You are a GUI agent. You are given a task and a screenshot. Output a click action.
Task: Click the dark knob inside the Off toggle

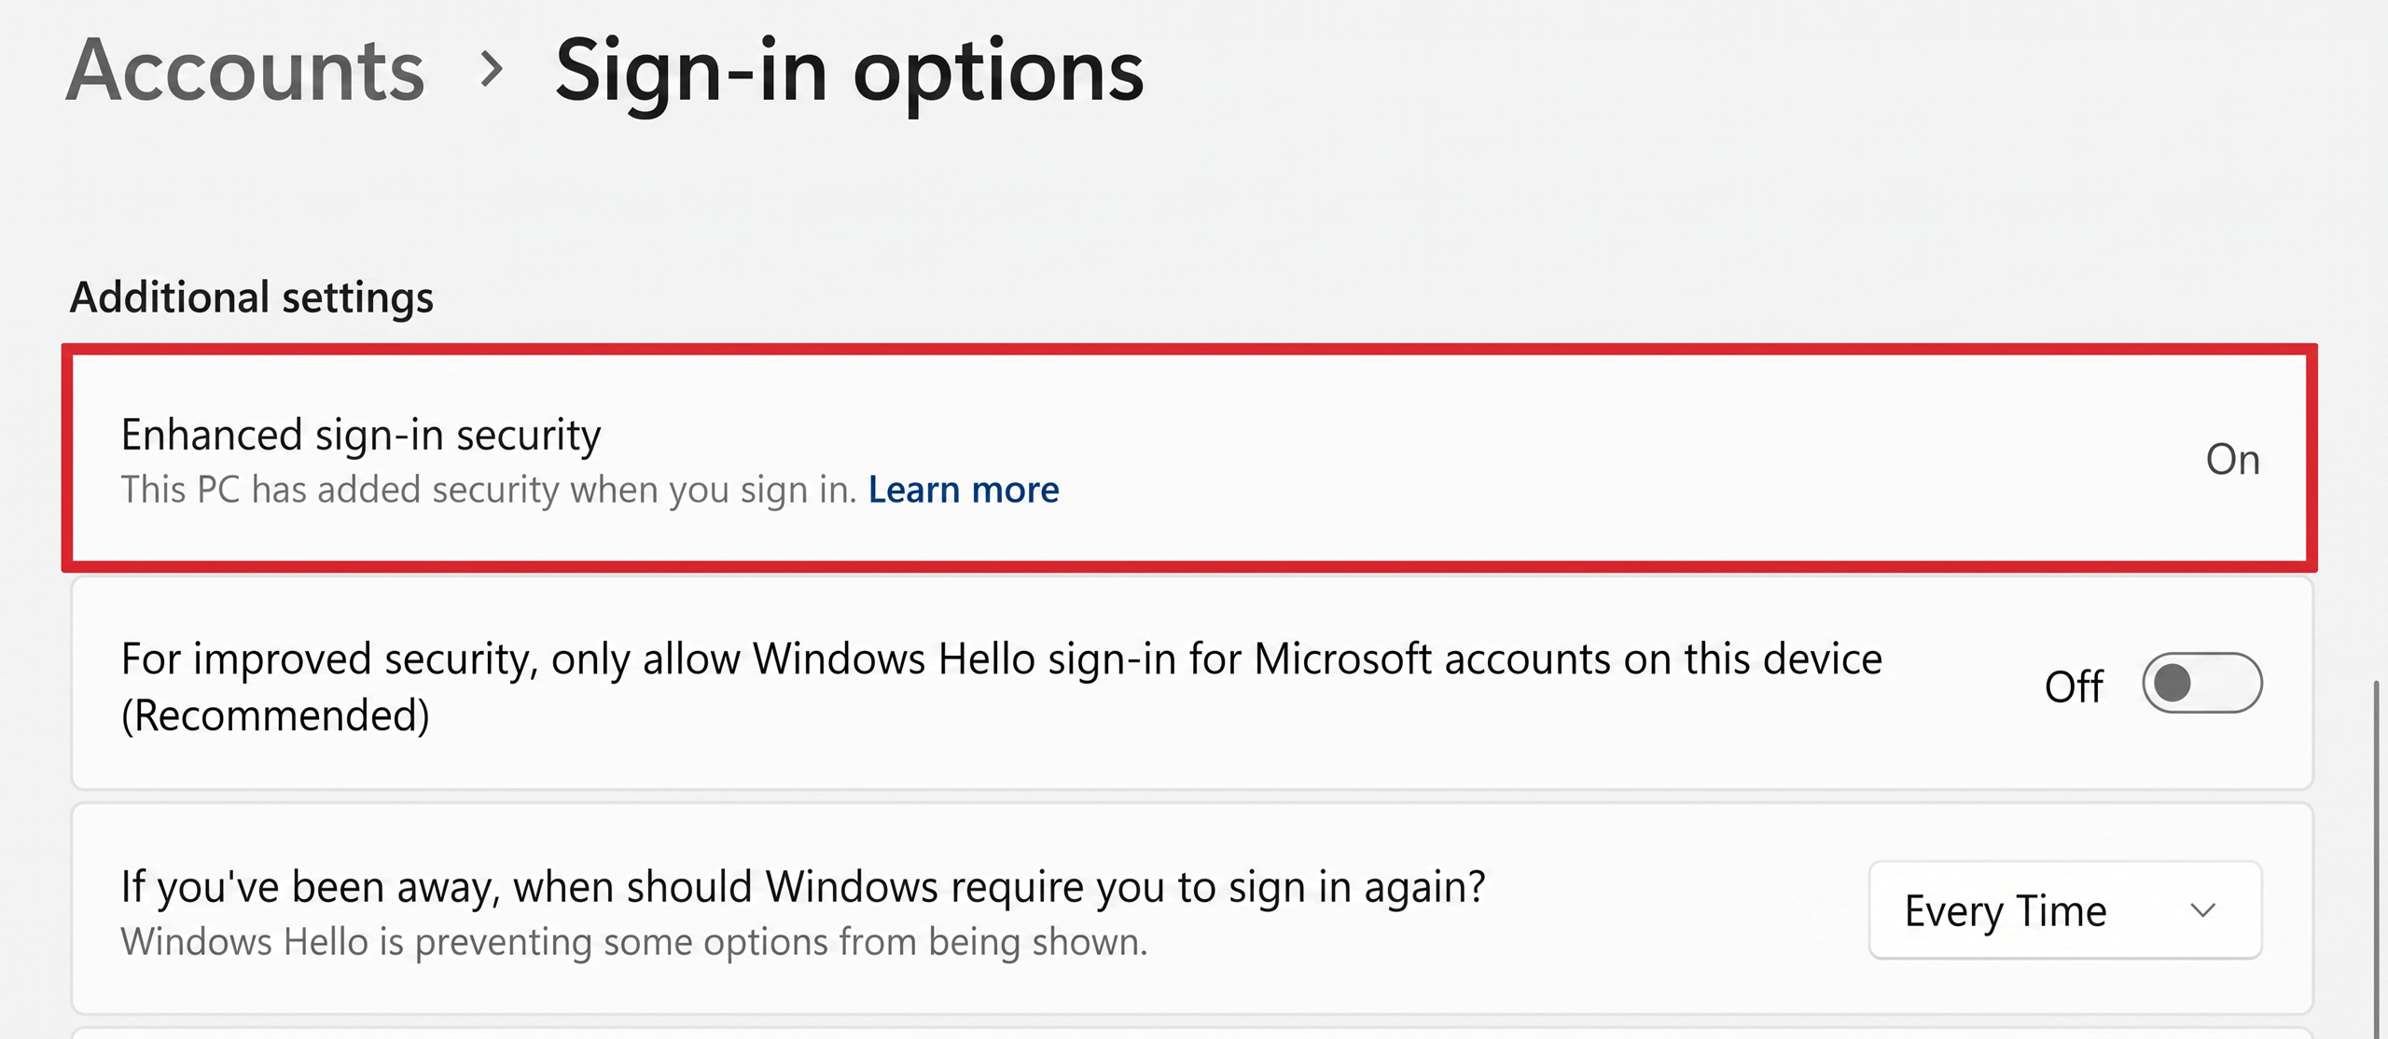coord(2173,684)
